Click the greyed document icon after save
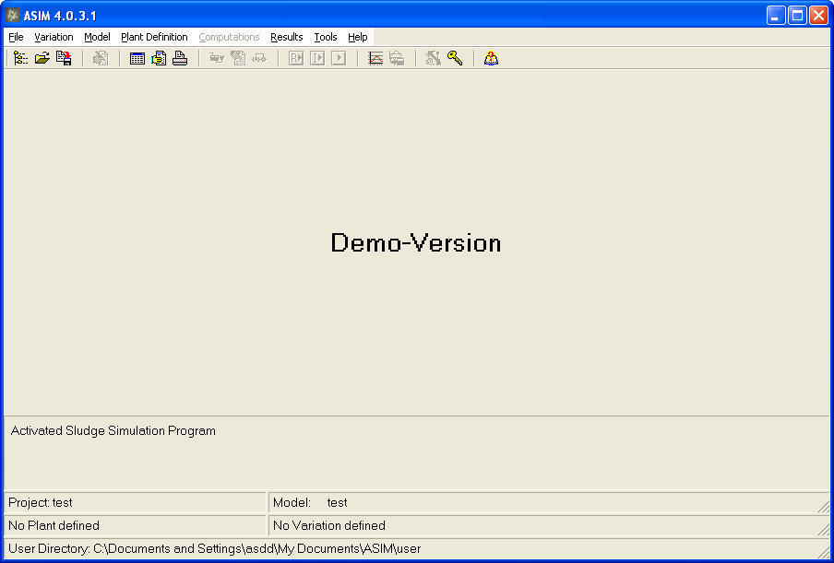This screenshot has height=563, width=834. point(101,58)
